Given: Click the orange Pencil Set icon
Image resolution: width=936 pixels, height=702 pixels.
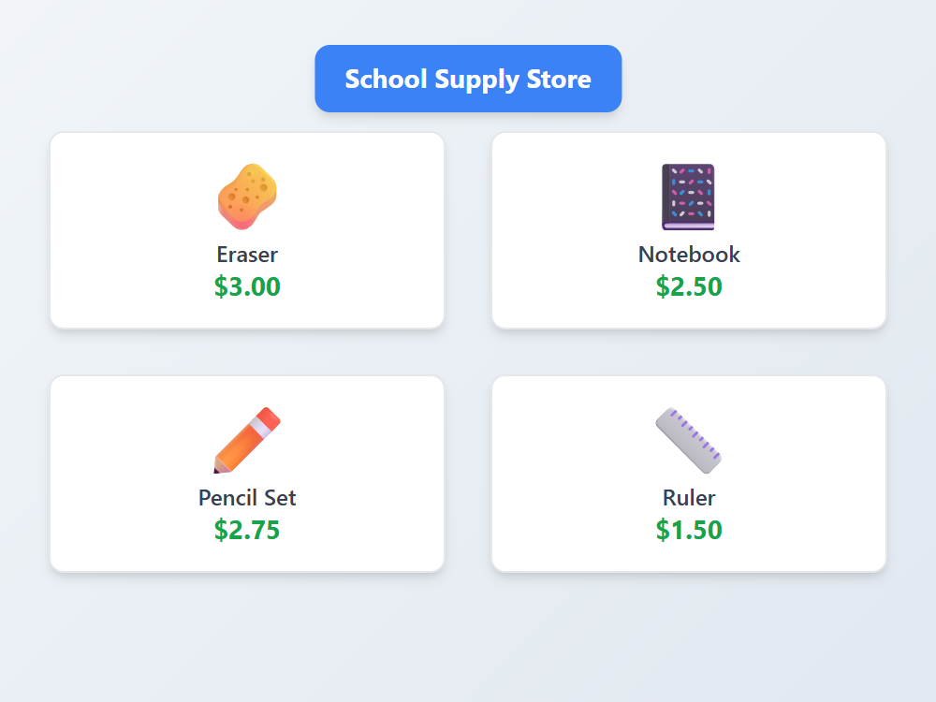Looking at the screenshot, I should 246,438.
